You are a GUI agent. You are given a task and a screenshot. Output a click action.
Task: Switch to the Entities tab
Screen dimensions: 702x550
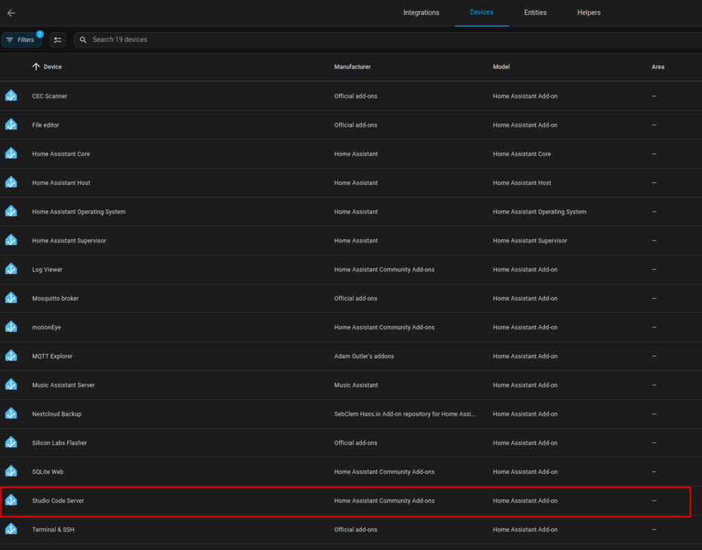click(535, 12)
